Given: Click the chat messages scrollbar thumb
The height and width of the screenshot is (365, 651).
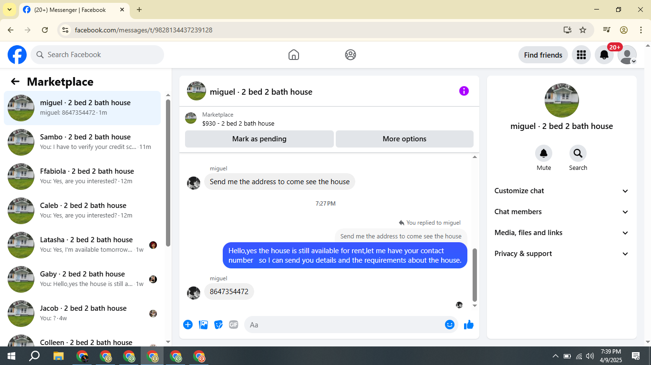Looking at the screenshot, I should point(475,275).
